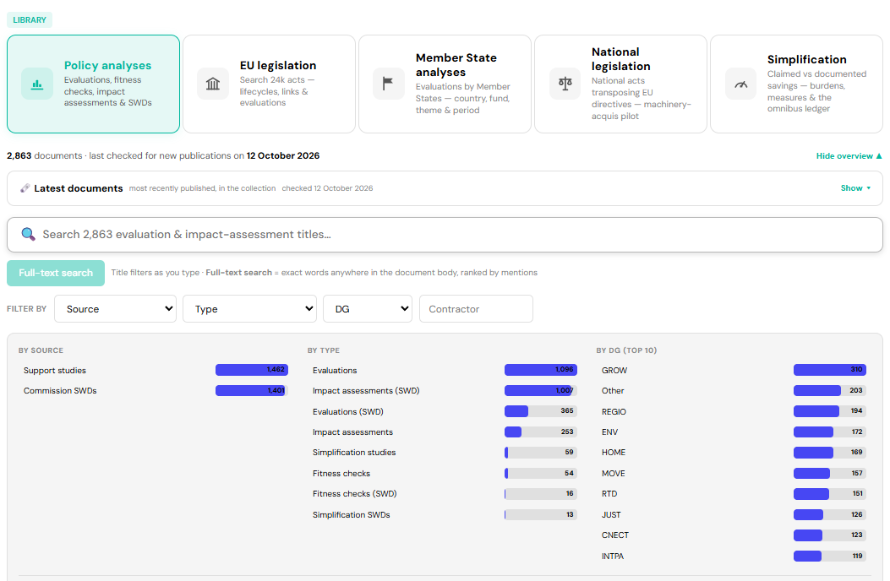Open the Source filter dropdown
The image size is (890, 581).
tap(115, 309)
